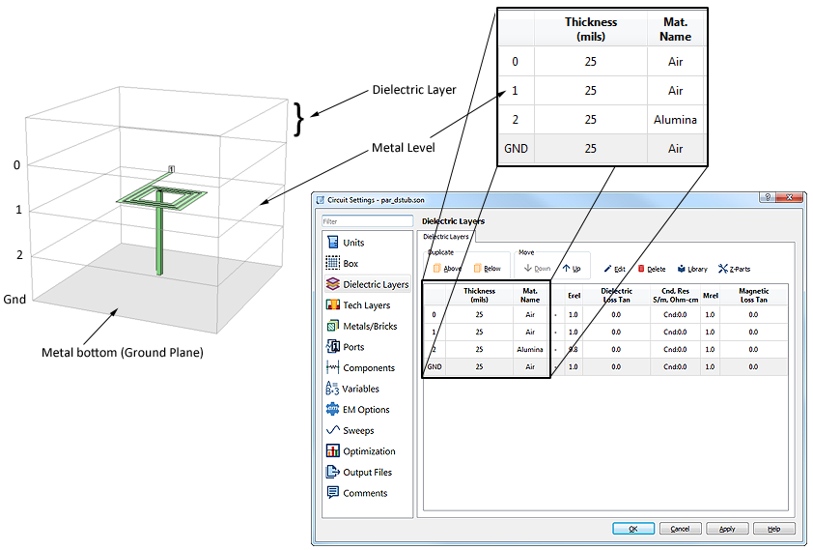This screenshot has width=813, height=550.
Task: Duplicate the layer Below
Action: point(488,269)
